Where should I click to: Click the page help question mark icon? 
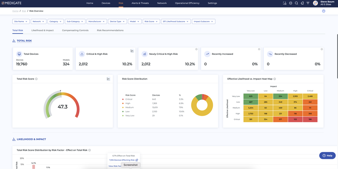click(x=323, y=11)
